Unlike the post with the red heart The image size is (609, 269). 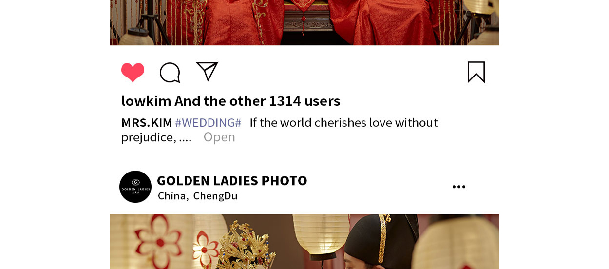point(133,73)
